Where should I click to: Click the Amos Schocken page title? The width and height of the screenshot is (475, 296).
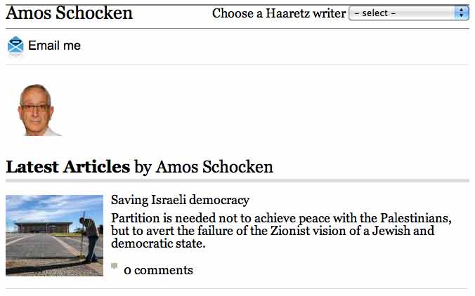[69, 13]
